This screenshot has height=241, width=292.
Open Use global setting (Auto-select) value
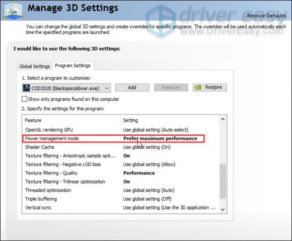156,130
